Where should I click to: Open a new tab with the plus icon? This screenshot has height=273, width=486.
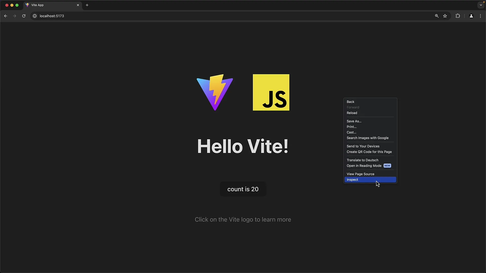[87, 5]
